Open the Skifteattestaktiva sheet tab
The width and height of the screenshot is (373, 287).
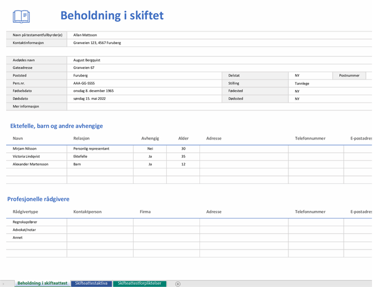click(91, 283)
